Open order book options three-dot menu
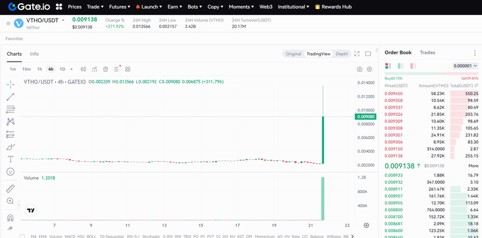 [475, 53]
